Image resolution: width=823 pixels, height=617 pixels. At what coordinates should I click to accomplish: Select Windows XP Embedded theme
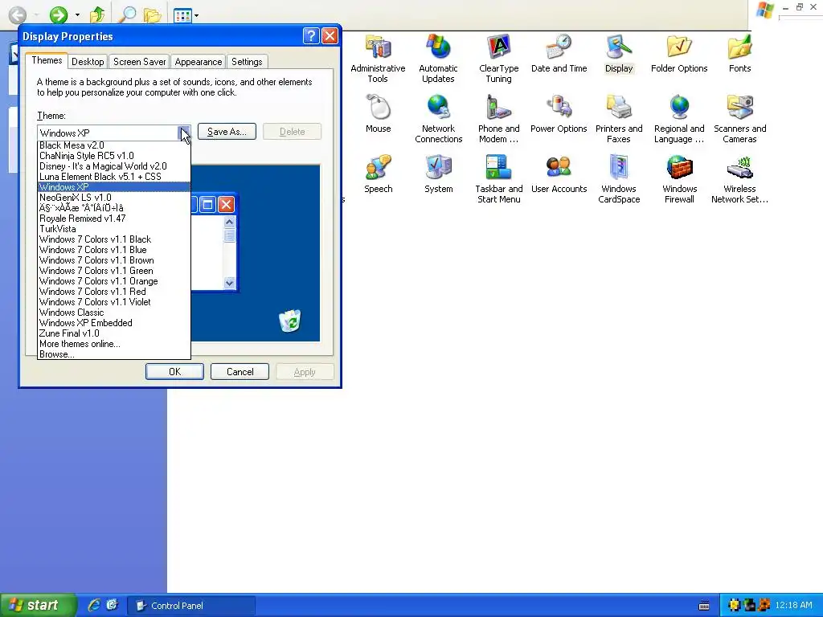[114, 323]
